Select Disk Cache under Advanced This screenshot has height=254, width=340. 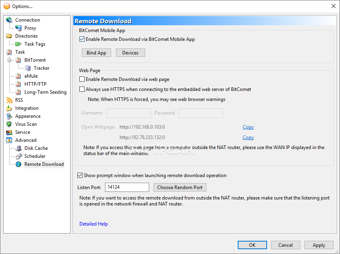tap(36, 148)
